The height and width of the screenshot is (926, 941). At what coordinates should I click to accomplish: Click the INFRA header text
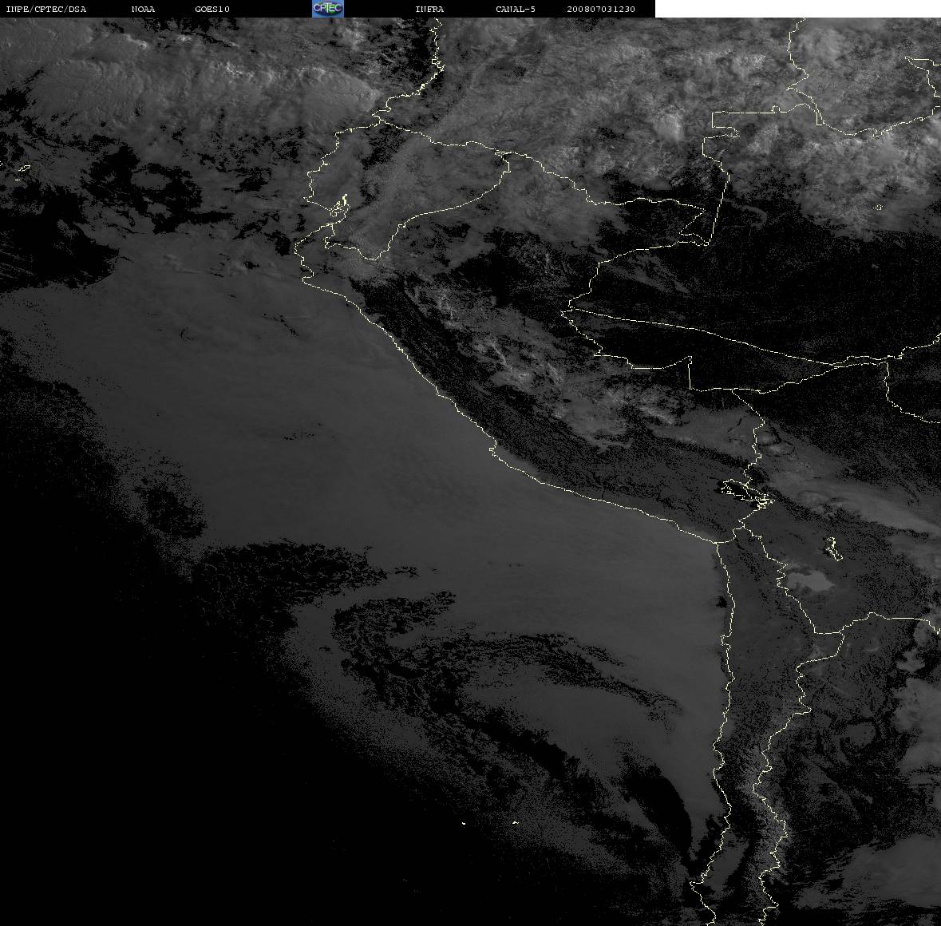(429, 9)
